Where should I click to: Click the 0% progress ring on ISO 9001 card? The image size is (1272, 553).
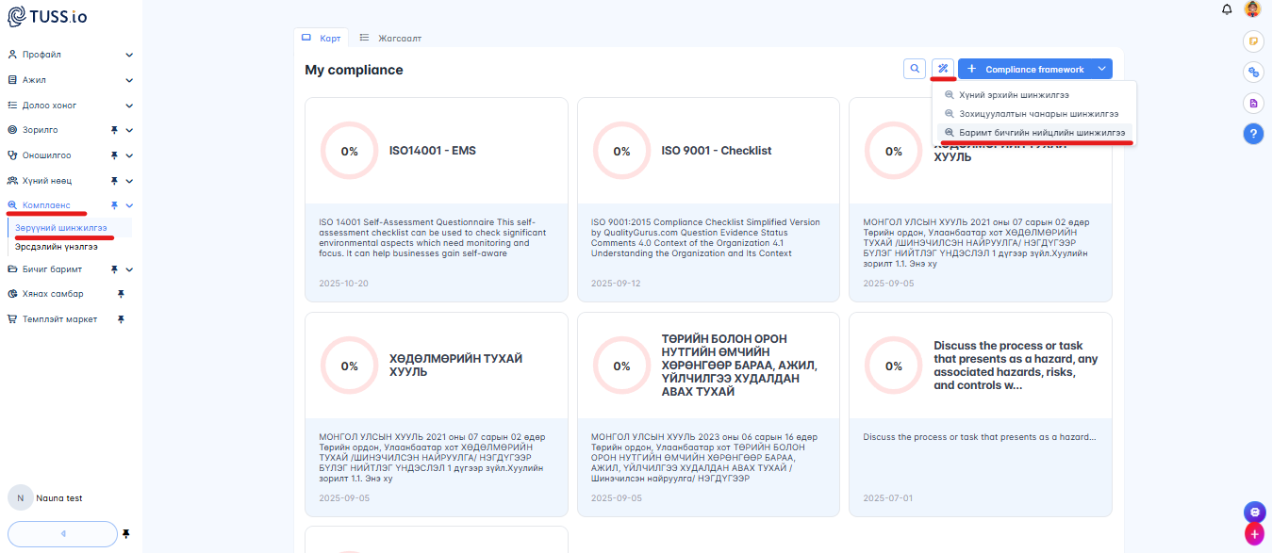(621, 151)
